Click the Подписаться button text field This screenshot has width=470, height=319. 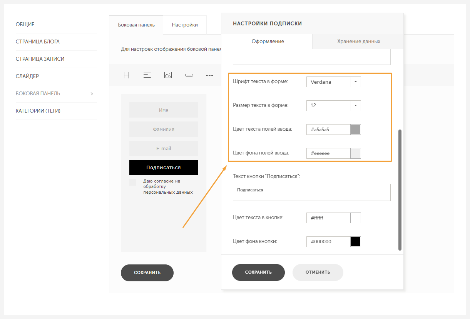311,192
